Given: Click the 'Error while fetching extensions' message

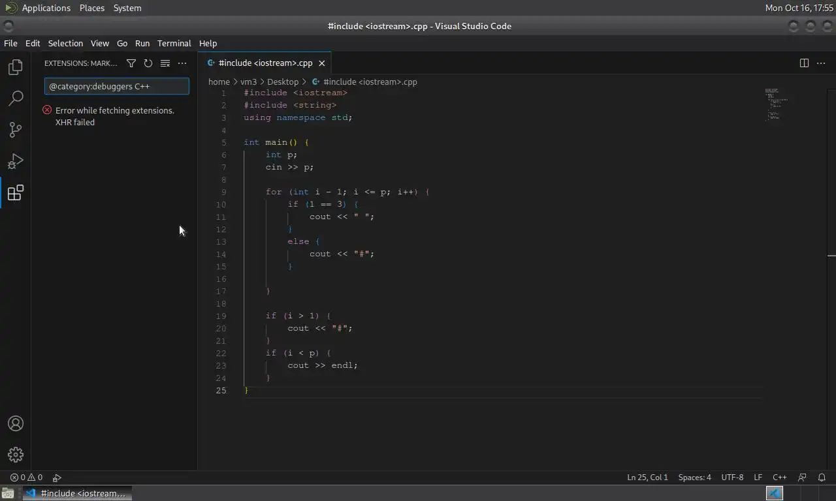Looking at the screenshot, I should pos(114,116).
